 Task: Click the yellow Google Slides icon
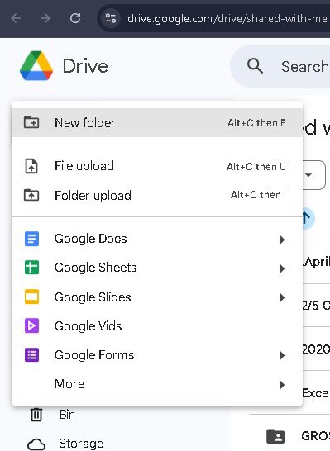tap(31, 297)
